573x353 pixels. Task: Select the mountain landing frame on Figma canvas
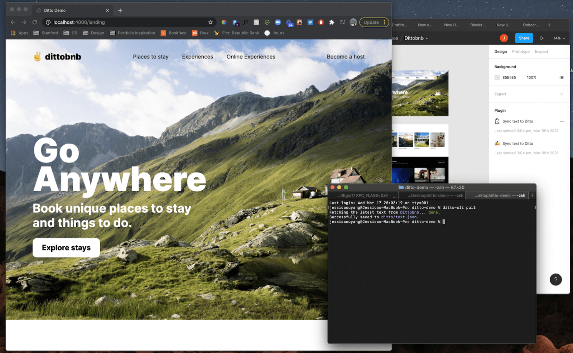420,93
